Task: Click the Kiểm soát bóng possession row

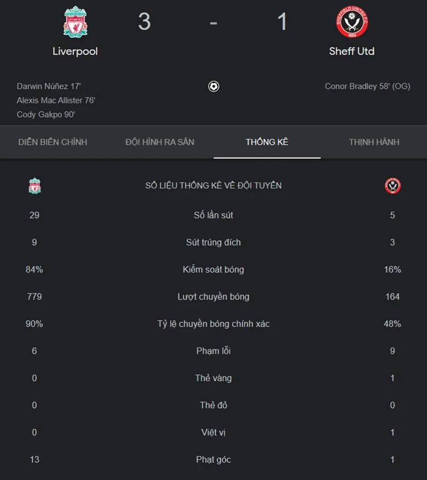Action: 213,270
